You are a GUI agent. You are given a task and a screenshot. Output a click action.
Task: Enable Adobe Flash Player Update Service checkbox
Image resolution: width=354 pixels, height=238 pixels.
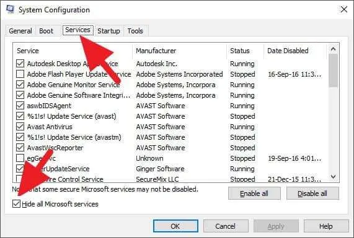click(20, 74)
